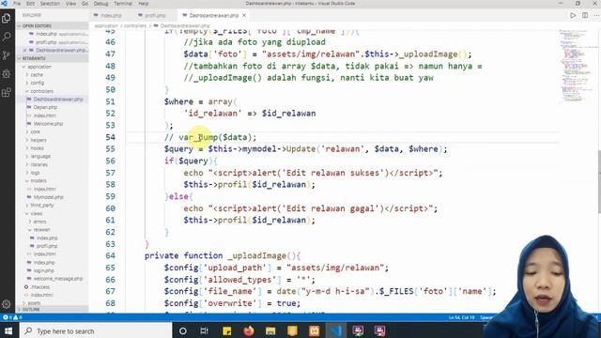Click the Run Code play icon
Screen dimensions: 601x338
[573, 15]
